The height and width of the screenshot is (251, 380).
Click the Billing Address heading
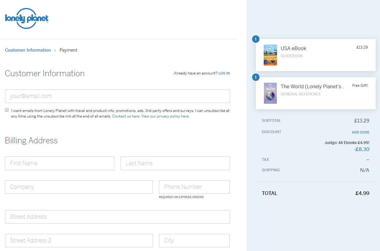pos(31,141)
